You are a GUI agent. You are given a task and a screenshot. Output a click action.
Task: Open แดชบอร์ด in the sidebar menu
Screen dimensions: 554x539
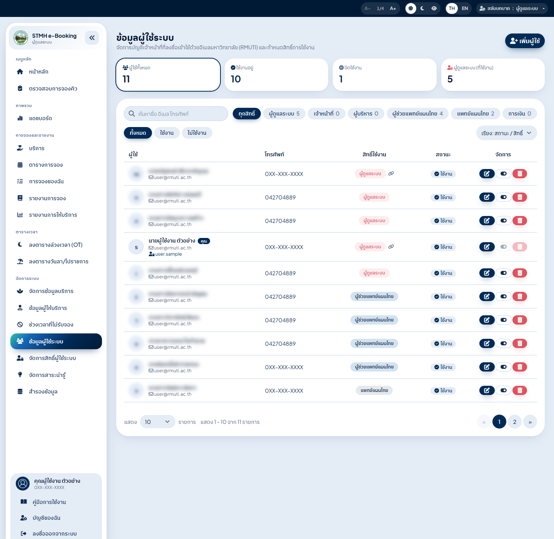tap(40, 118)
